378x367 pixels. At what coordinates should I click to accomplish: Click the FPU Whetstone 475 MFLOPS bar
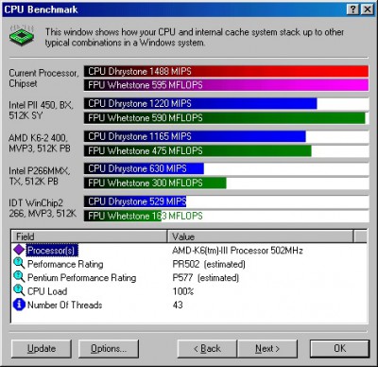pyautogui.click(x=198, y=150)
